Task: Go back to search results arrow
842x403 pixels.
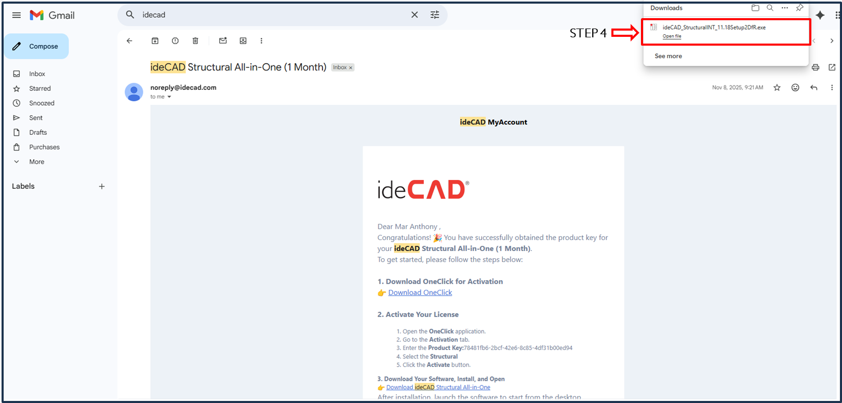Action: [x=129, y=40]
